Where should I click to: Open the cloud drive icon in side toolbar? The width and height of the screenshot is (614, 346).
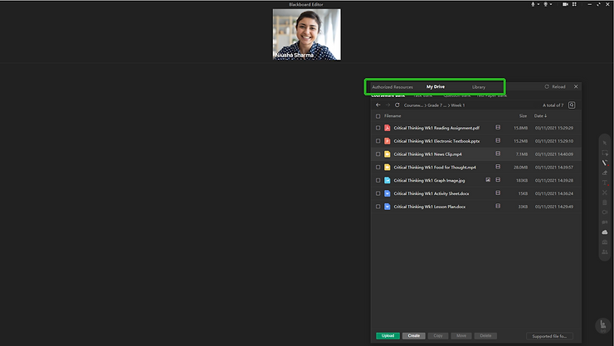605,232
